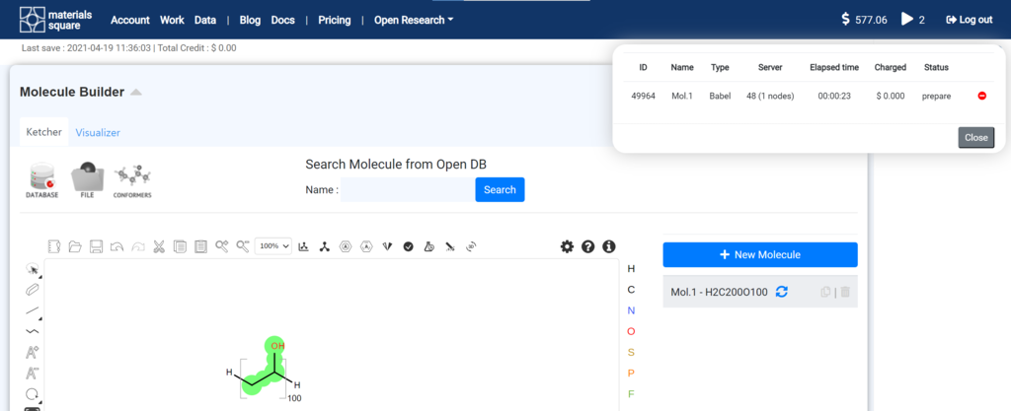Image resolution: width=1011 pixels, height=411 pixels.
Task: Undo the last drawing action
Action: point(117,246)
